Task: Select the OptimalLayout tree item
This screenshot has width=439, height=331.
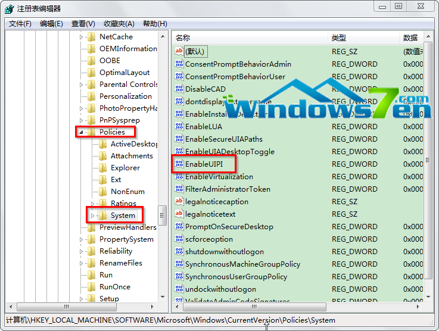Action: click(124, 73)
